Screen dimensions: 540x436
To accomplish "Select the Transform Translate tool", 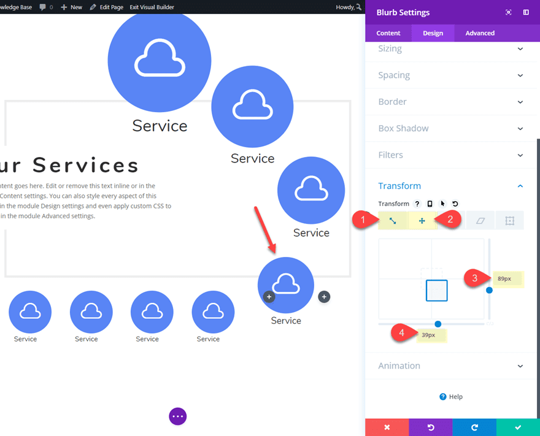I will [x=422, y=220].
